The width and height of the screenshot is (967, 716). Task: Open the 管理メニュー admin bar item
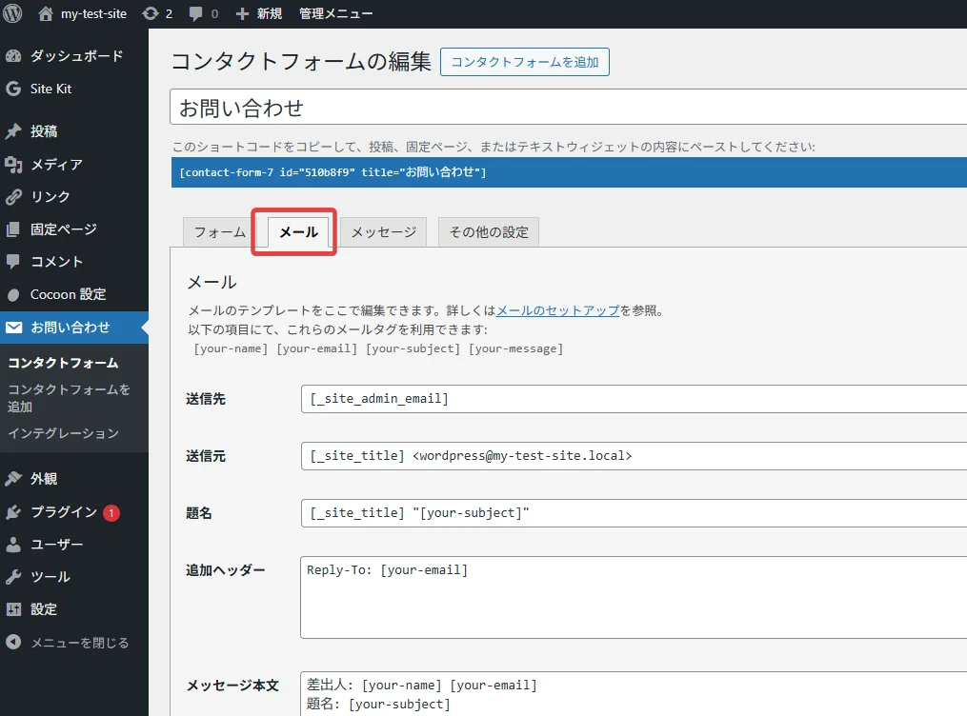pyautogui.click(x=335, y=13)
